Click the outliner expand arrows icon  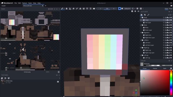[148, 15]
